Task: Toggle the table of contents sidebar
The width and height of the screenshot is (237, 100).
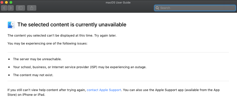Action: (20, 8)
